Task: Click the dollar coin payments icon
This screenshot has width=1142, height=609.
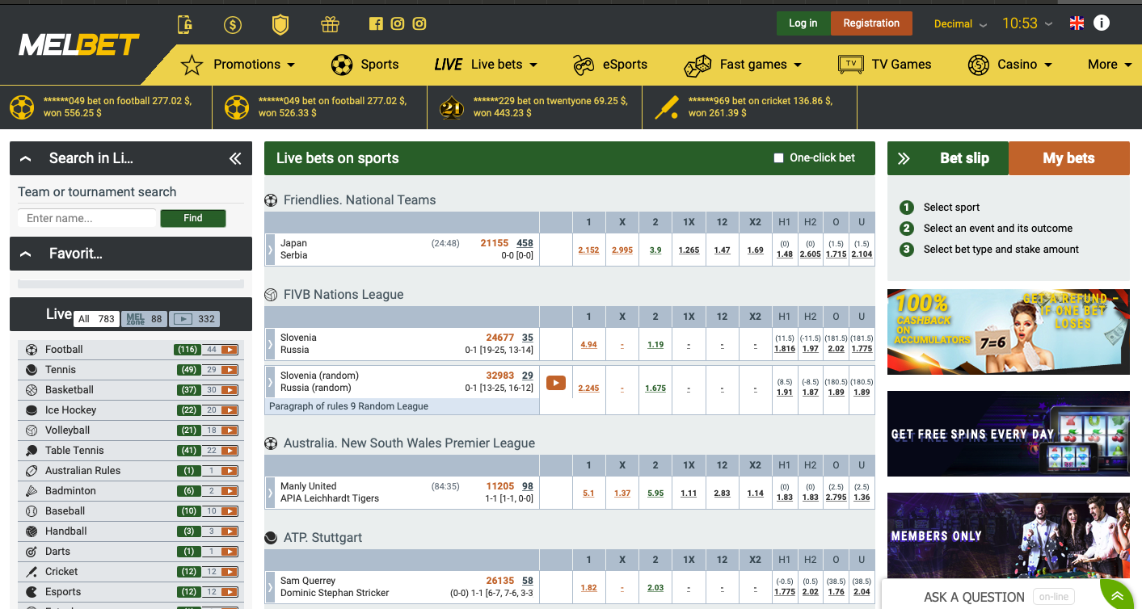Action: point(233,25)
